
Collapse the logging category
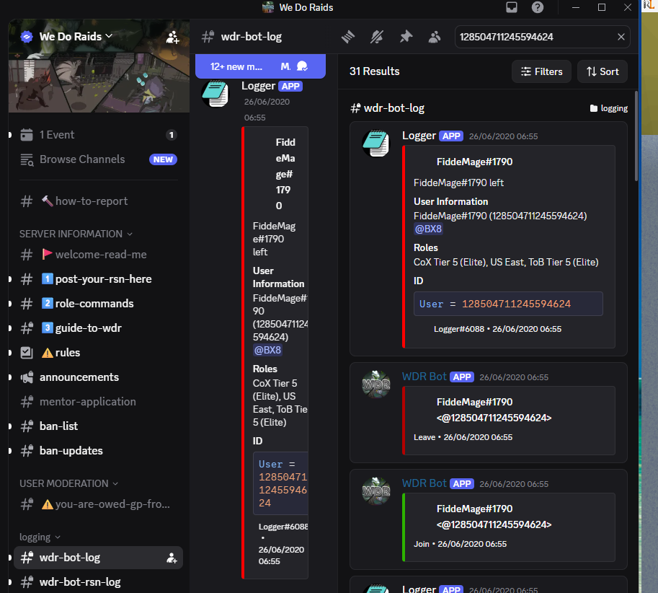coord(40,537)
